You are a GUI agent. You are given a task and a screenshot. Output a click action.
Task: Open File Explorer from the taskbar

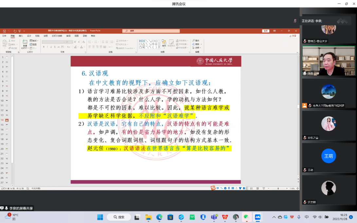pos(148,217)
